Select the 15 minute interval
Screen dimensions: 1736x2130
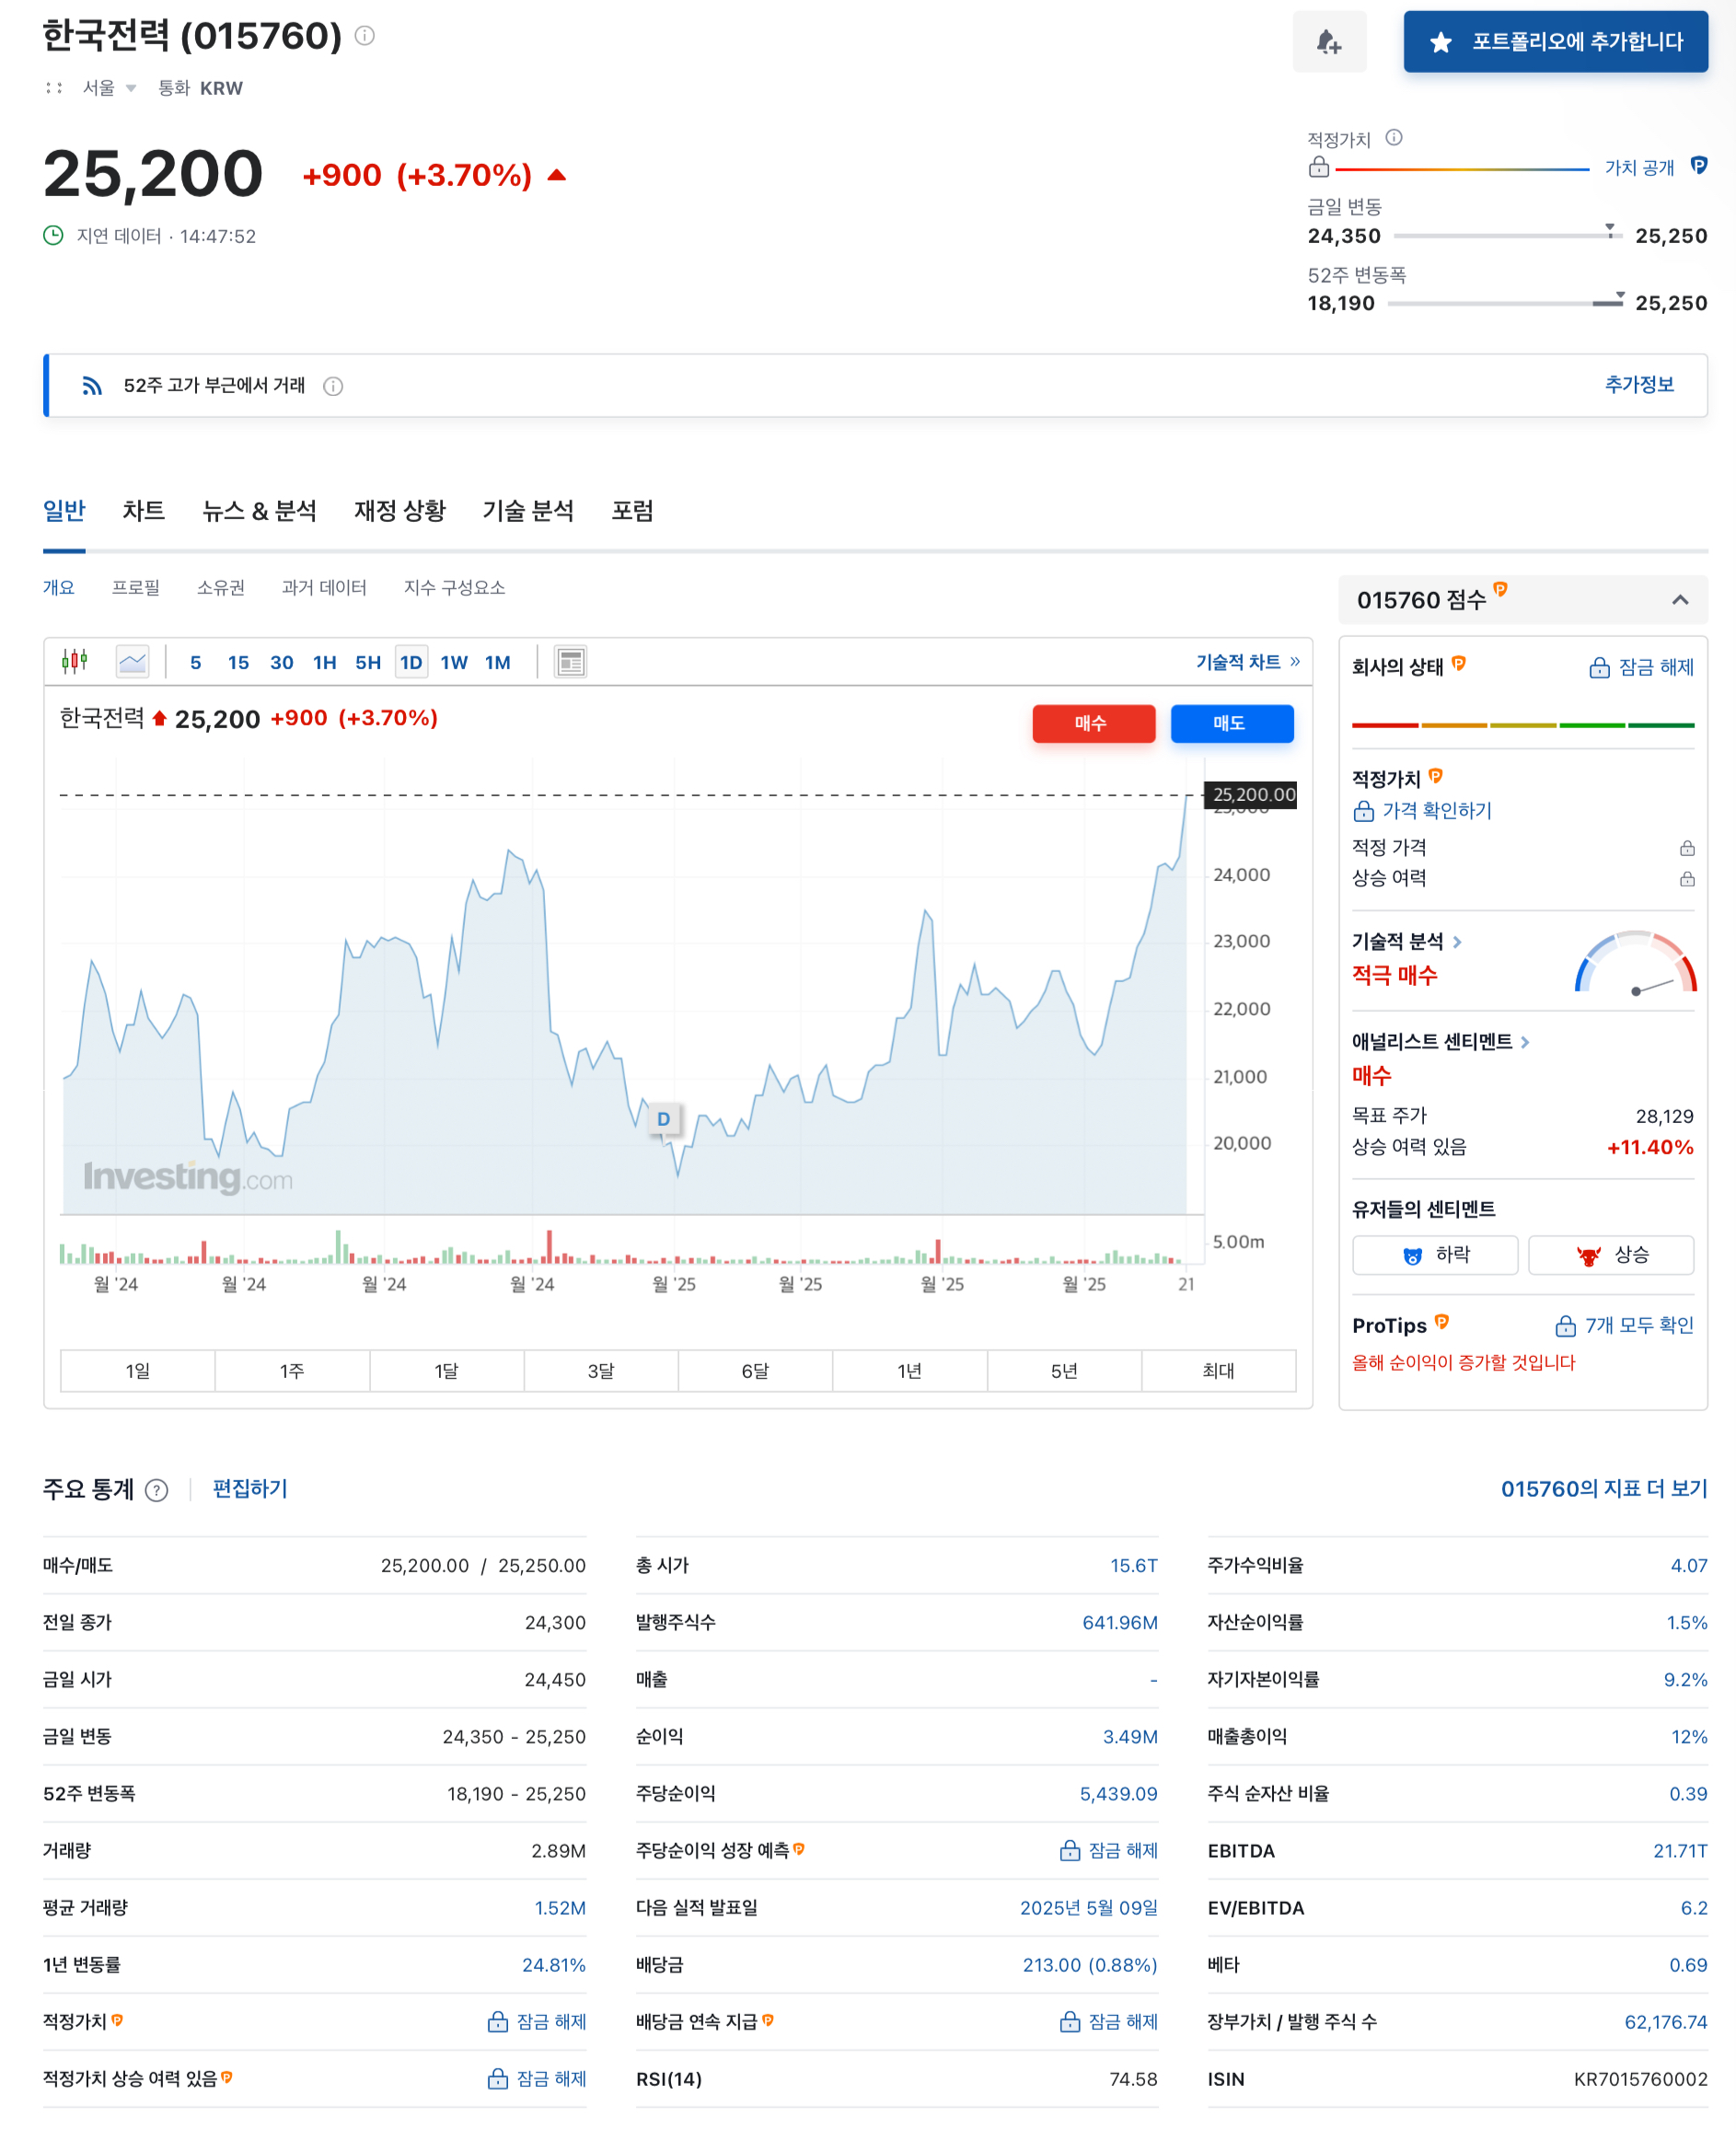[238, 663]
